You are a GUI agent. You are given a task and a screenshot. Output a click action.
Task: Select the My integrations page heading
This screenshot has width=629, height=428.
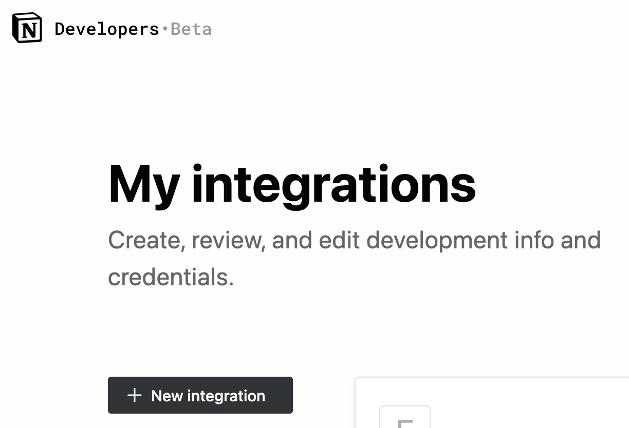[x=292, y=184]
